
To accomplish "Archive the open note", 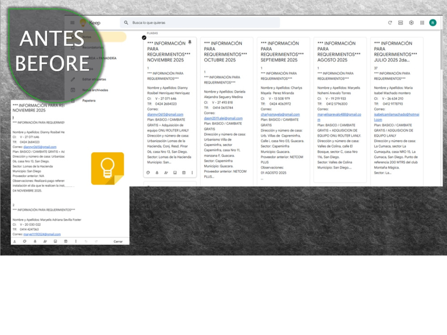I will click(x=66, y=241).
